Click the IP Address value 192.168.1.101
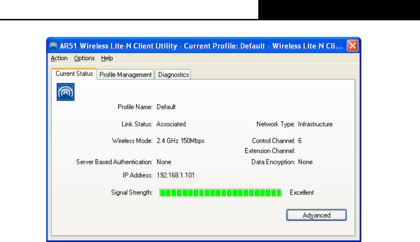 (x=176, y=175)
